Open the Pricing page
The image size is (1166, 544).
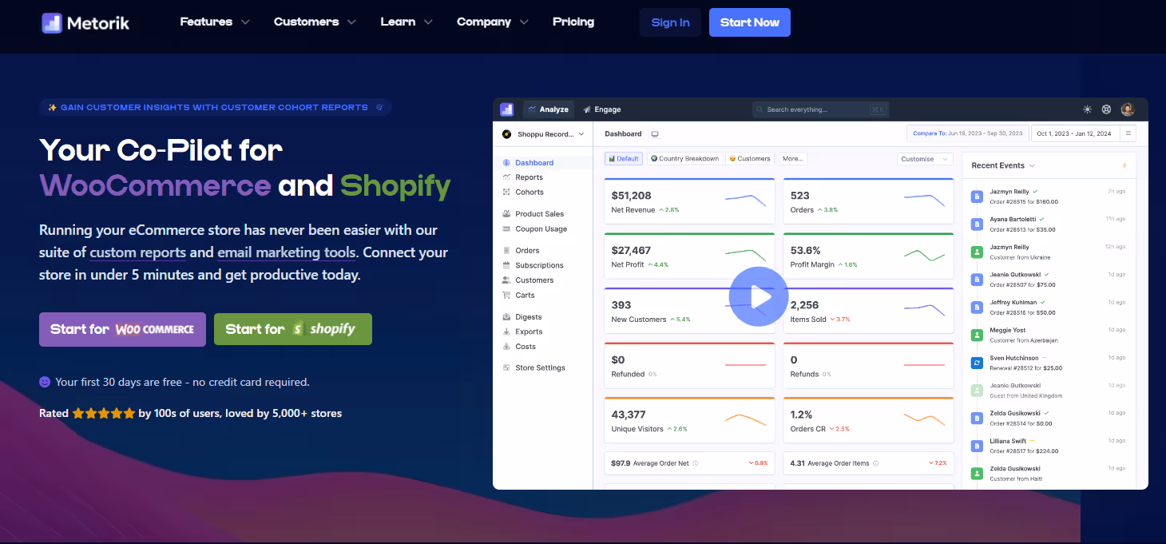click(x=573, y=22)
